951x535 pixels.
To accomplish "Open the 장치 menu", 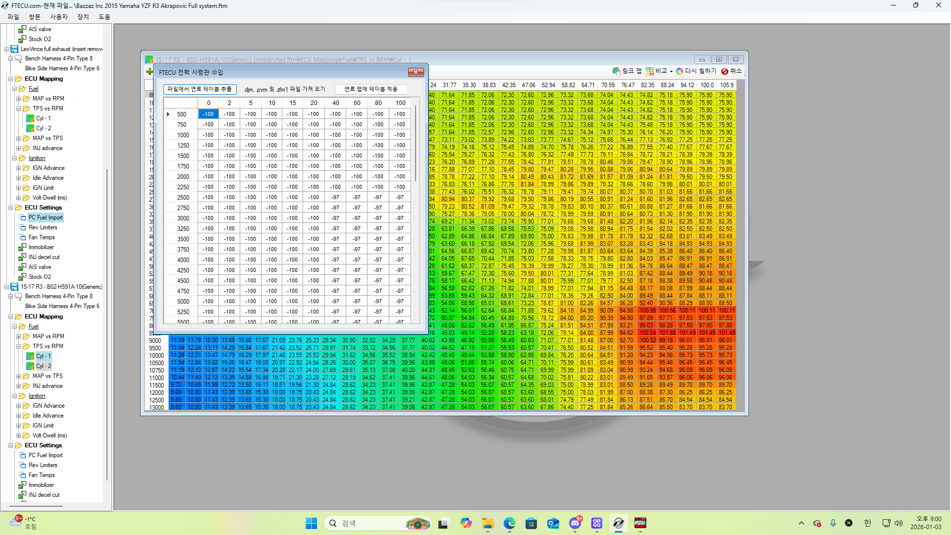I will [83, 17].
